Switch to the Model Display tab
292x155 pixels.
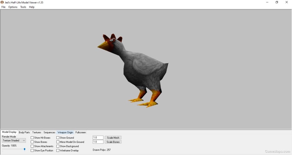click(x=9, y=132)
